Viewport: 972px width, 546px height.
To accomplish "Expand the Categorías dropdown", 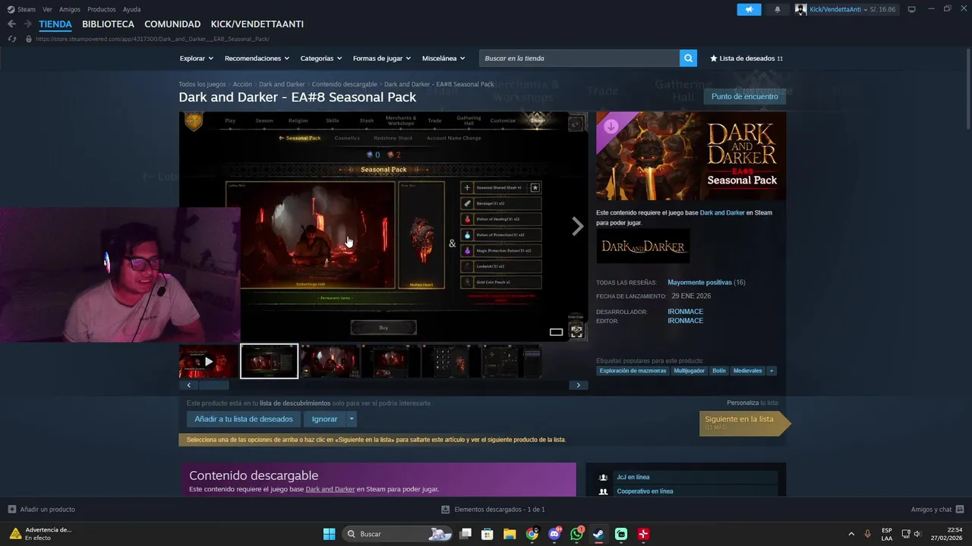I will tap(320, 58).
